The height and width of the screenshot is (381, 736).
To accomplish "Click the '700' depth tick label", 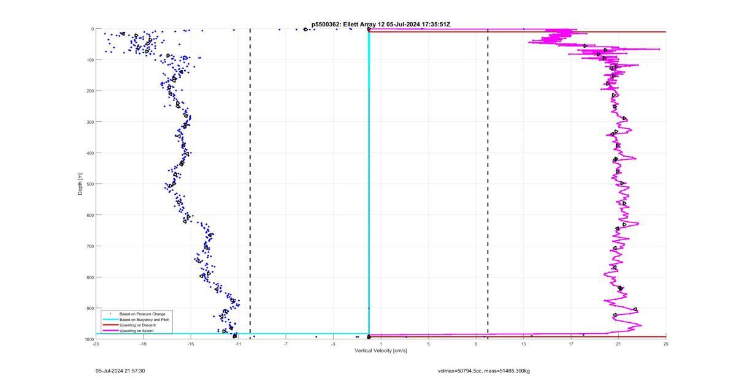I will coord(90,246).
